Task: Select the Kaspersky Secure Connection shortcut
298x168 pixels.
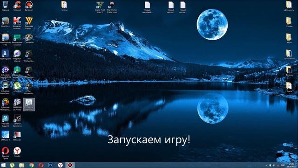Action: pyautogui.click(x=17, y=72)
